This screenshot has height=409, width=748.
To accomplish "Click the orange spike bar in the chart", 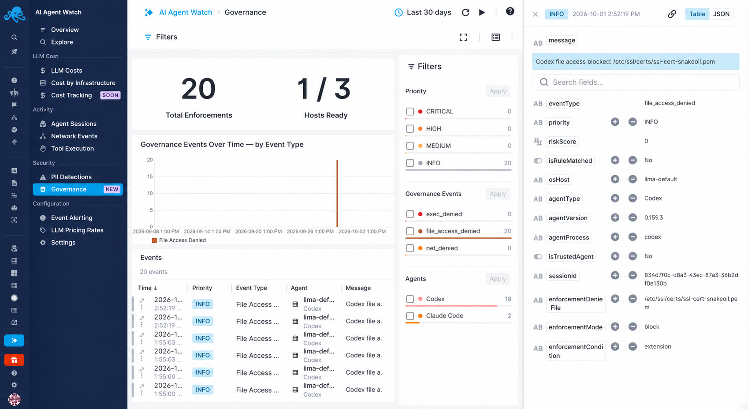I will (337, 193).
